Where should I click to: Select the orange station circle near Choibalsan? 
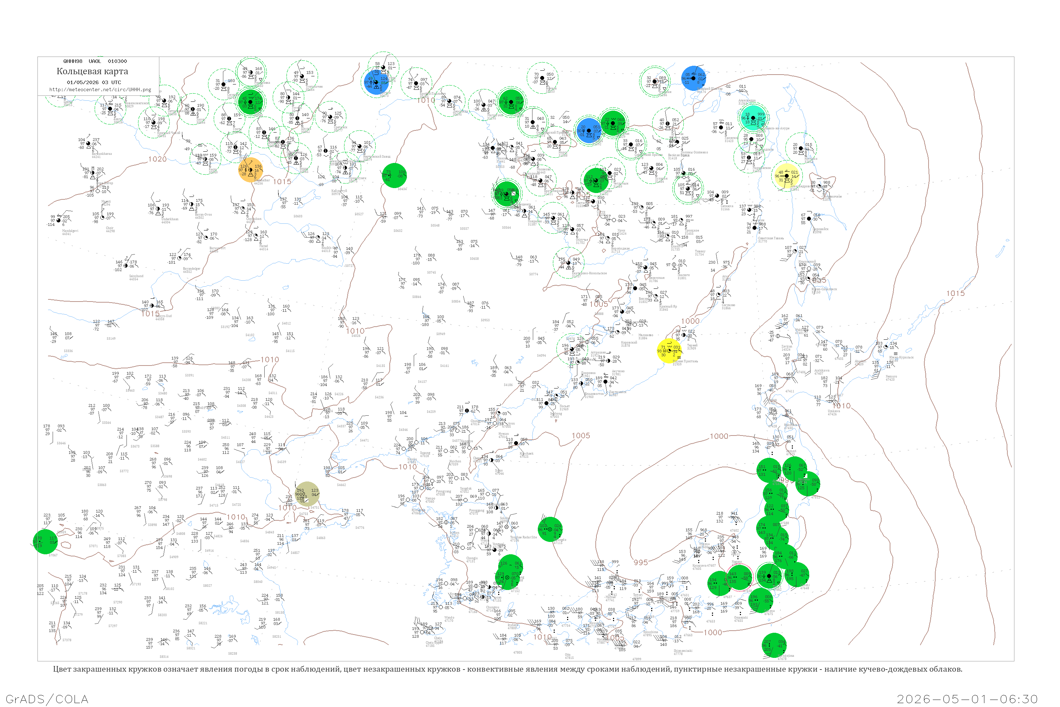tap(251, 170)
